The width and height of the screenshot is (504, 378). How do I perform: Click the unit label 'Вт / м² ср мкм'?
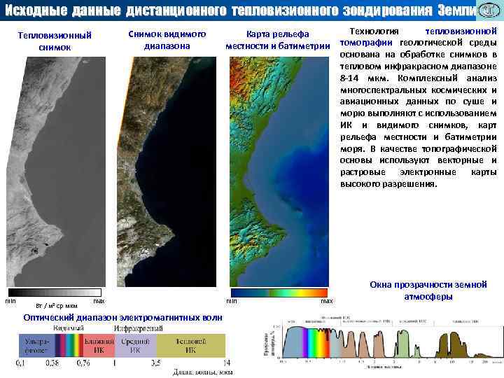click(57, 305)
